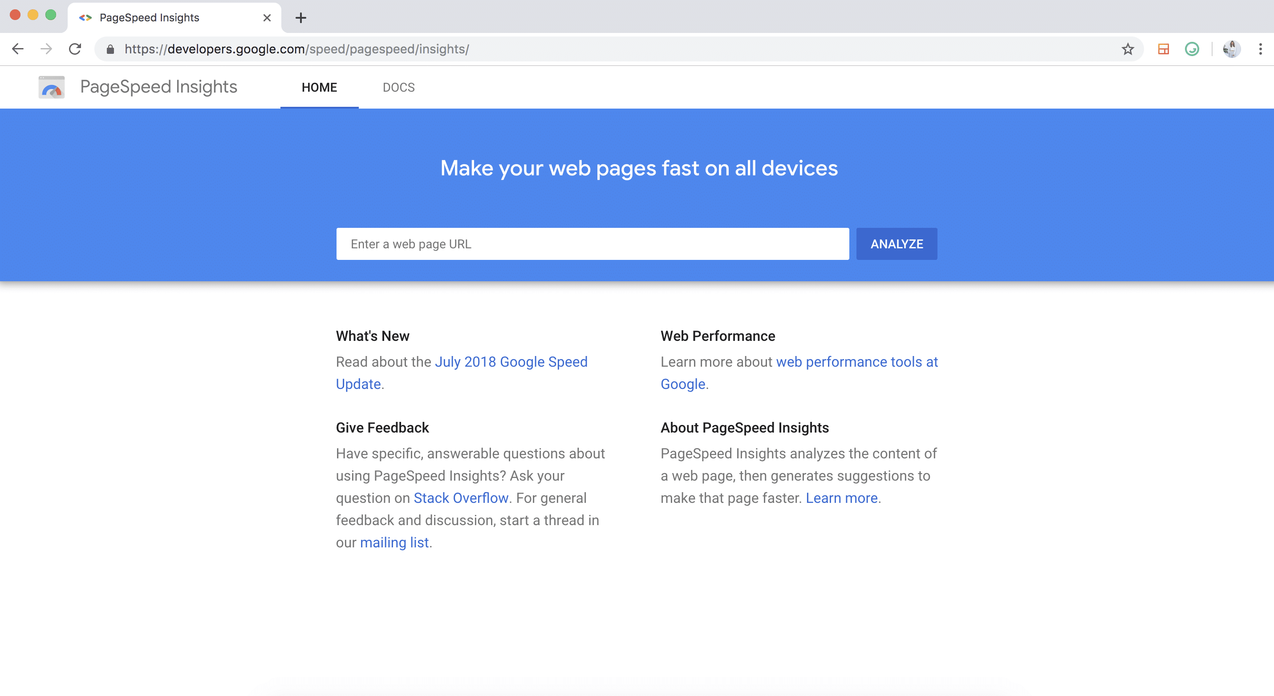The width and height of the screenshot is (1274, 696).
Task: Open the mailing list link
Action: 394,542
